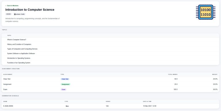This screenshot has width=221, height=111.
Task: Select topic History and Evolution of Computers
Action: click(19, 44)
